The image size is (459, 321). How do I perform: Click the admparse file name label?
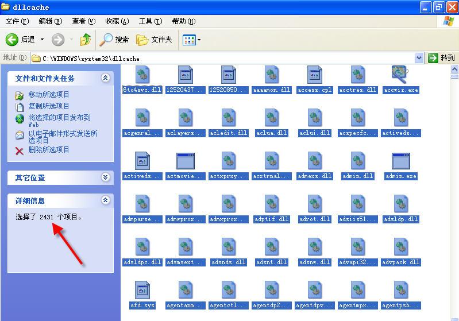(142, 219)
